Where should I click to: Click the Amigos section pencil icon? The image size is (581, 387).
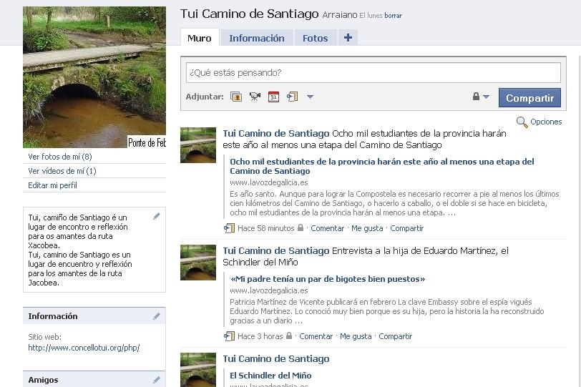click(x=157, y=380)
